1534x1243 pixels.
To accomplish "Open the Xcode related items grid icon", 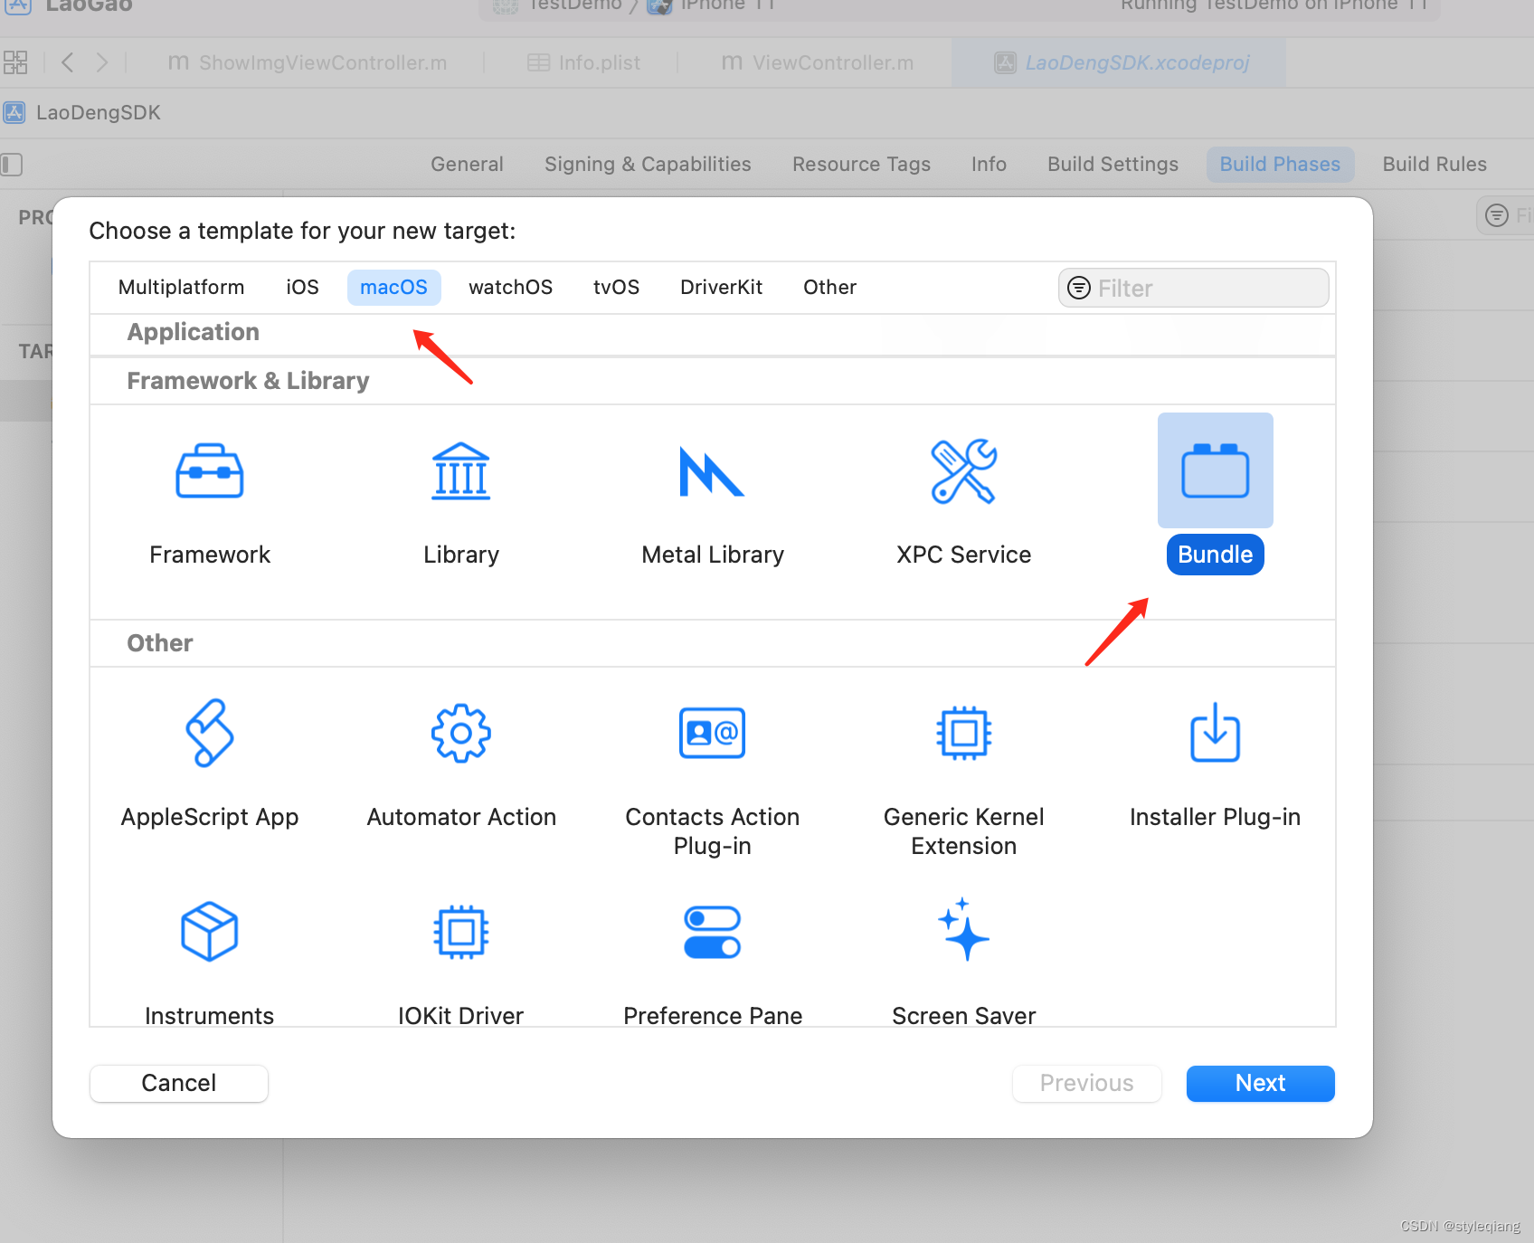I will (x=15, y=62).
